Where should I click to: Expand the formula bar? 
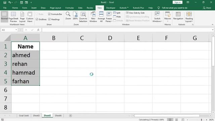213,30
